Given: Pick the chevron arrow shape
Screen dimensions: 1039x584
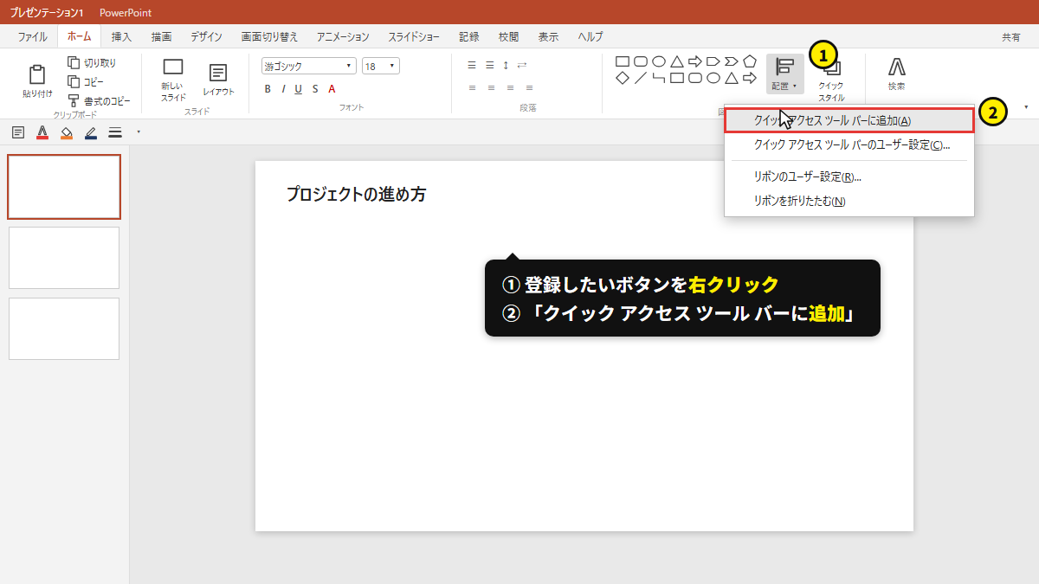Looking at the screenshot, I should coord(732,61).
